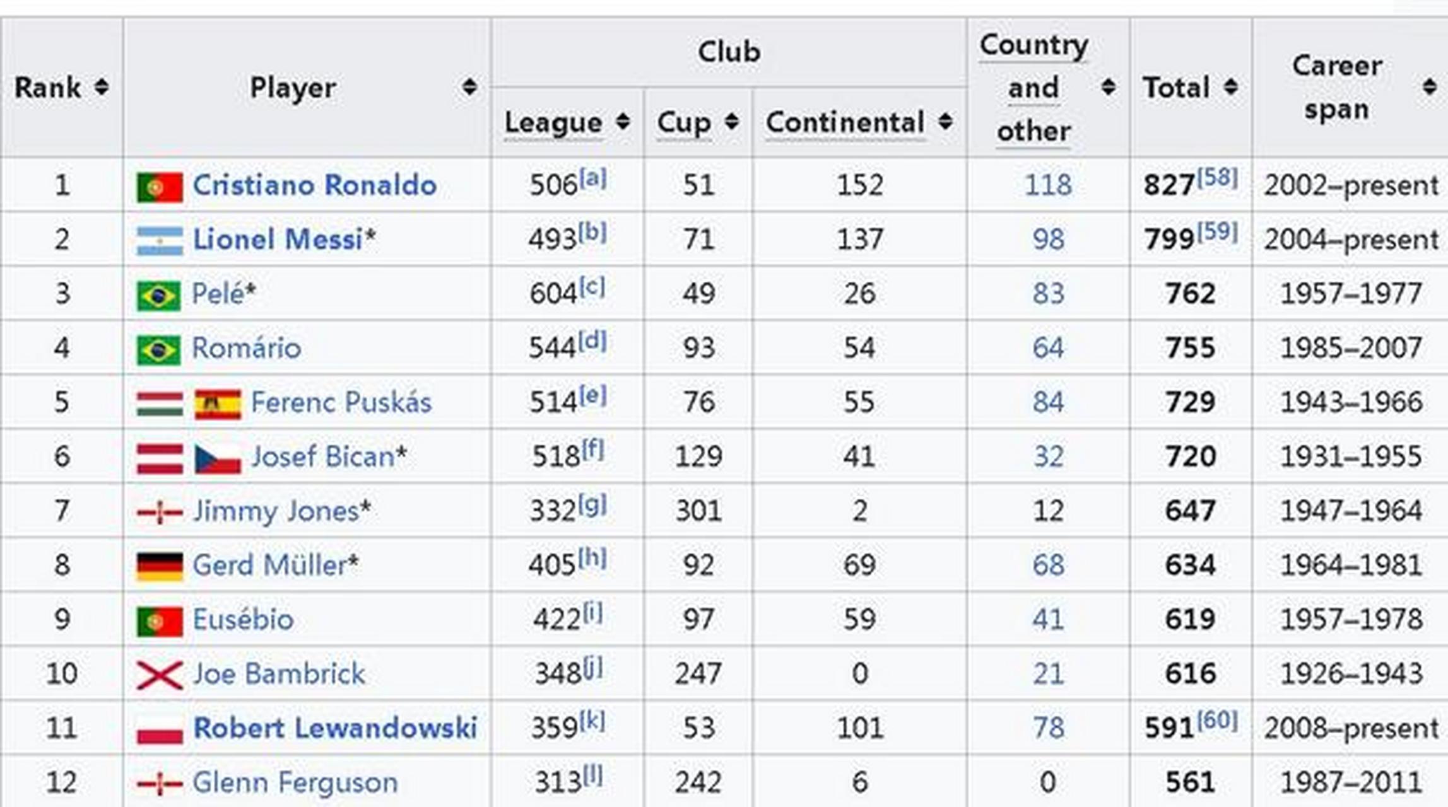Sort by Continental goals arrow icon
The width and height of the screenshot is (1448, 807).
[945, 122]
